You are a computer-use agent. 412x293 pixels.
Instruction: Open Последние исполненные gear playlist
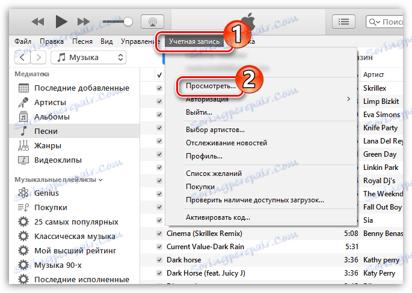23,279
